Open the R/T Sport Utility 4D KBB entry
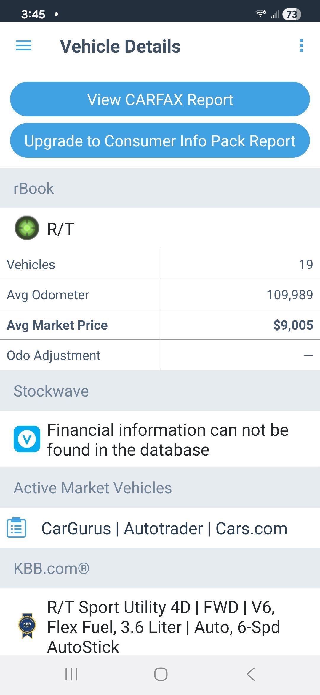The image size is (320, 695). [x=164, y=627]
